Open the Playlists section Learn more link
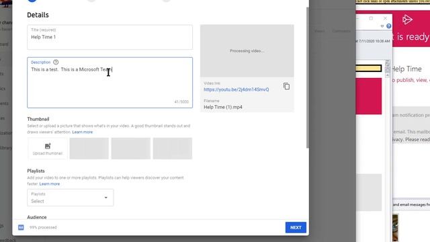 pyautogui.click(x=49, y=184)
